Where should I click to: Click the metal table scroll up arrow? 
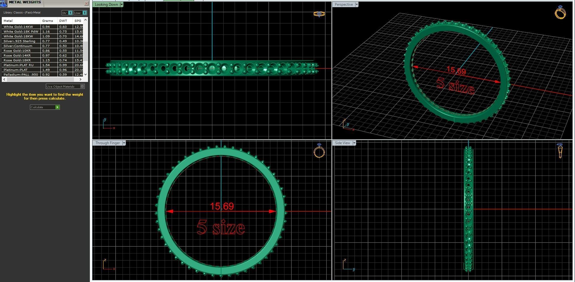(86, 20)
